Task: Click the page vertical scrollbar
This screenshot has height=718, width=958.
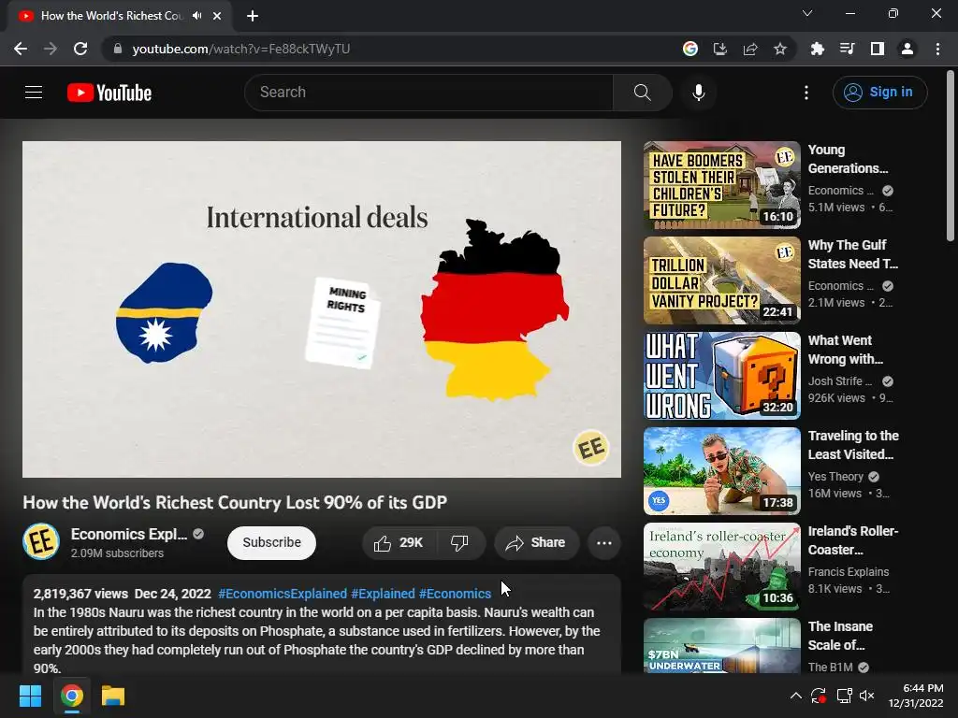Action: coord(951,156)
